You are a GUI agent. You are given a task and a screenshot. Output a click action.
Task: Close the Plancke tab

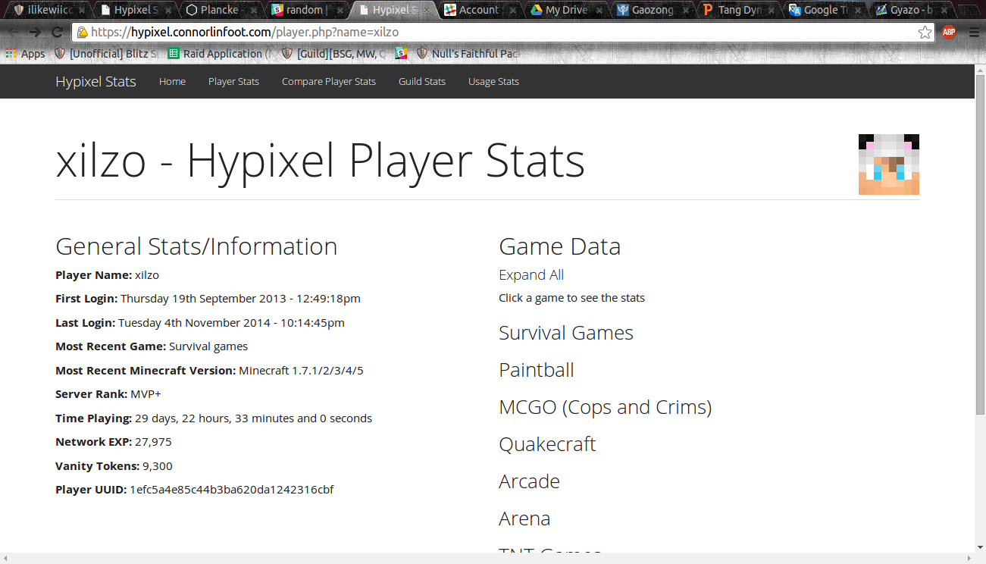point(254,10)
